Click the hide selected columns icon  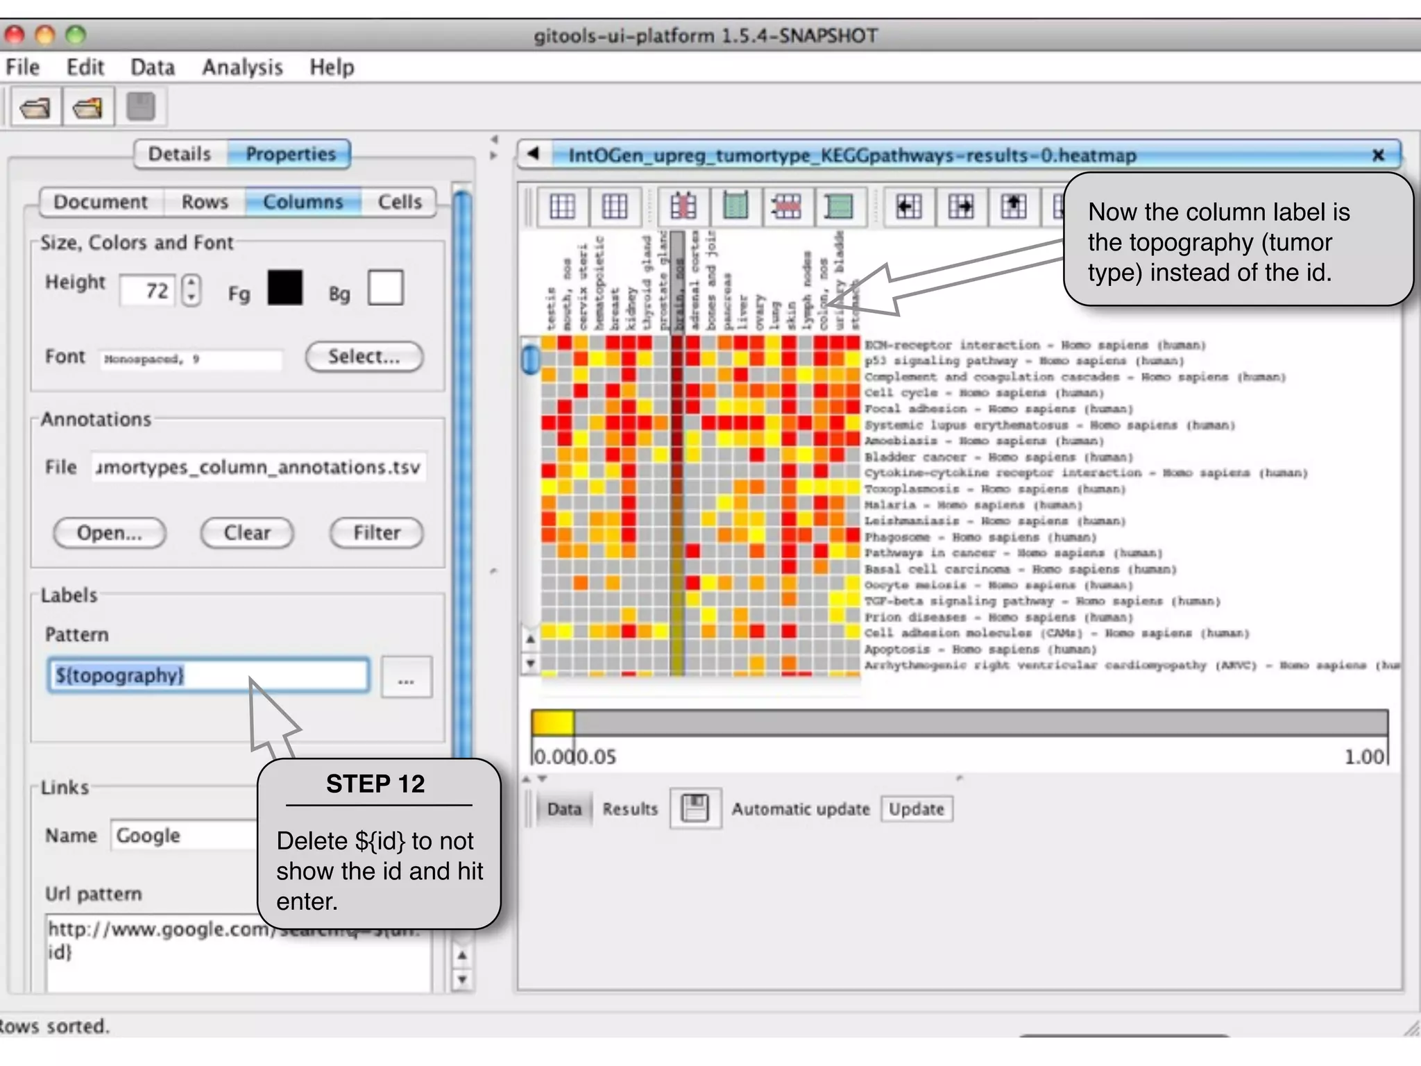coord(683,206)
